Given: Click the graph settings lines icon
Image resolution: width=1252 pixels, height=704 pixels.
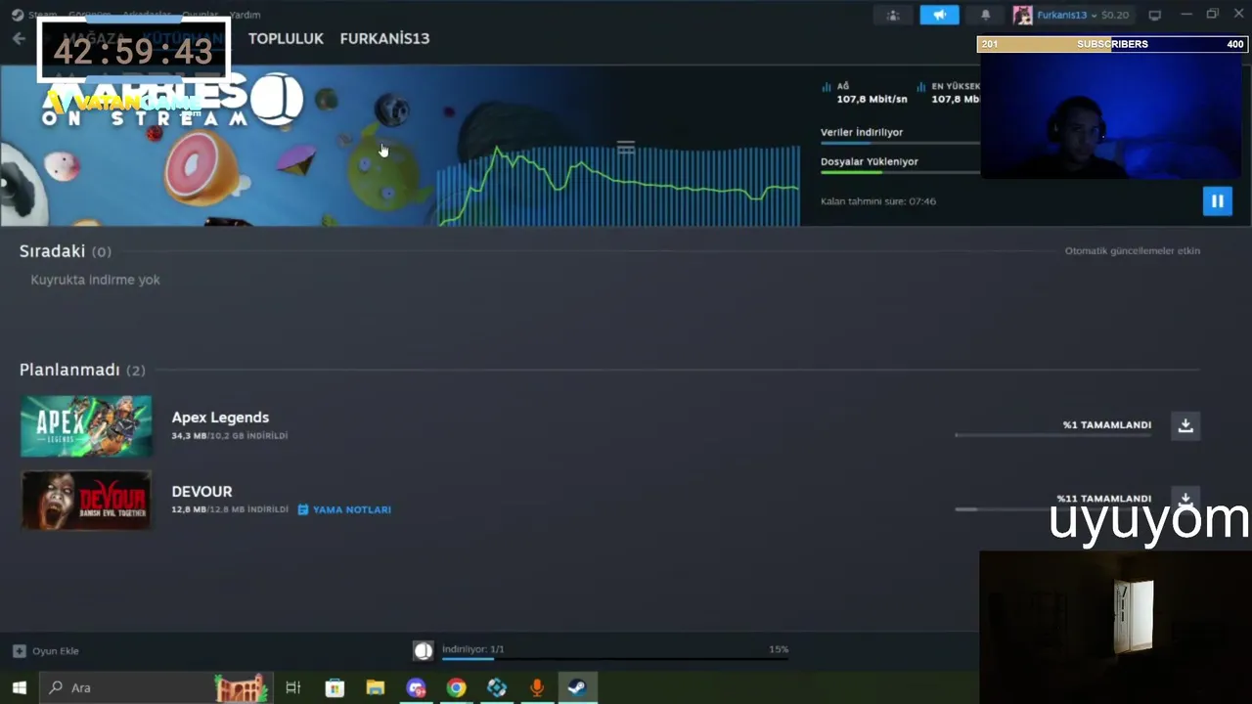Looking at the screenshot, I should [x=626, y=148].
